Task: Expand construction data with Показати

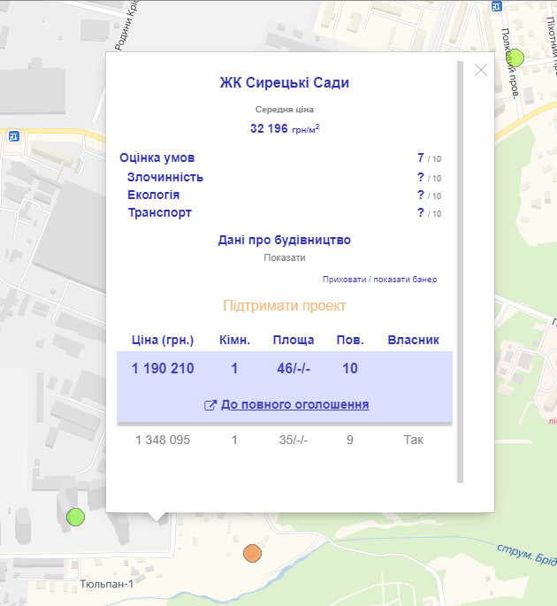Action: 285,257
